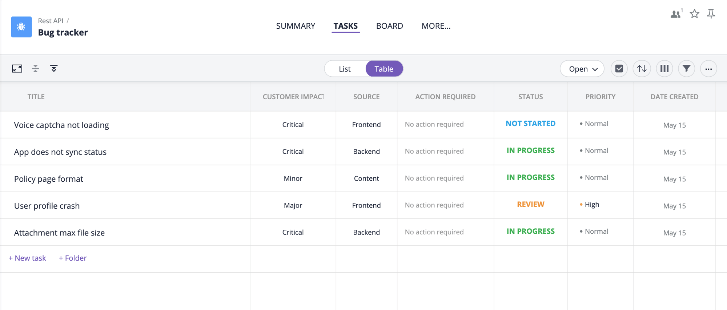The image size is (727, 310).
Task: Expand all task rows
Action: tap(54, 69)
